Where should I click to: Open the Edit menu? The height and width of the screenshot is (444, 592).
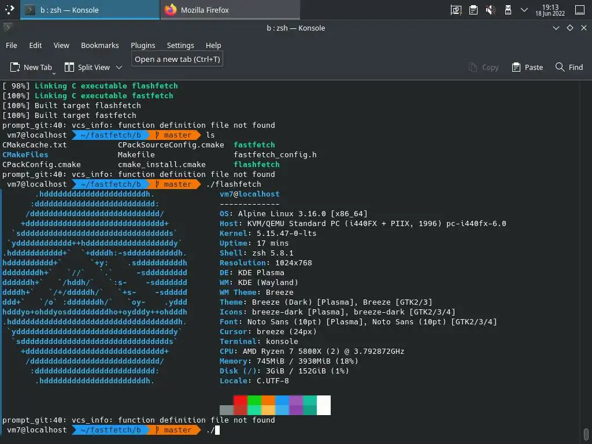point(35,45)
